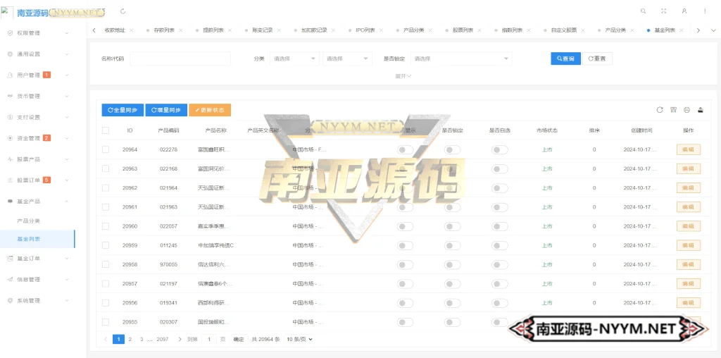Select 产品分类 in the sidebar submenu

click(29, 221)
